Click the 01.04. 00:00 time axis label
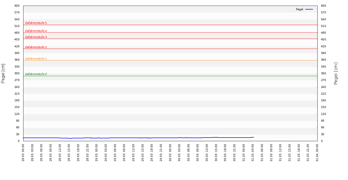Image resolution: width=348 pixels, height=180 pixels. [317, 152]
